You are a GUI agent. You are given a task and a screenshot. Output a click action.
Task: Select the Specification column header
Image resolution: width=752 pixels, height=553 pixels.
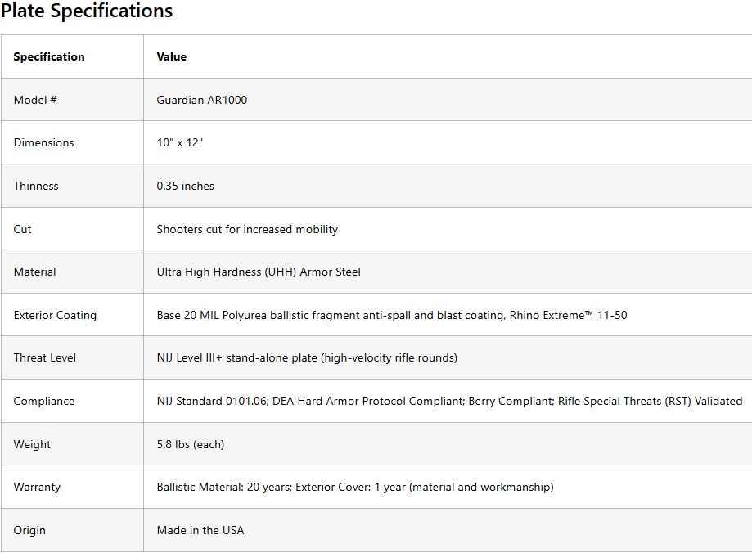tap(49, 56)
